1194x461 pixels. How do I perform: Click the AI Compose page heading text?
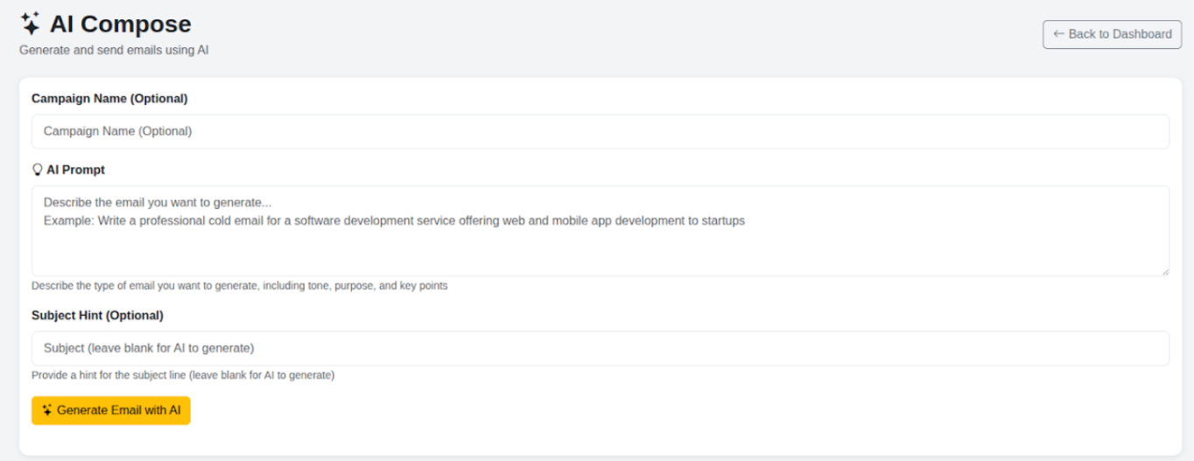120,24
